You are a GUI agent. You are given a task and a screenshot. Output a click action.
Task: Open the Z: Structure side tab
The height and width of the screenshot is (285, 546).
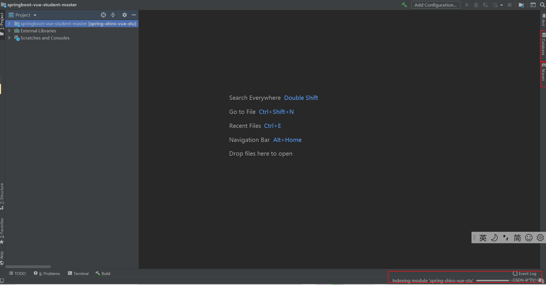click(x=2, y=196)
